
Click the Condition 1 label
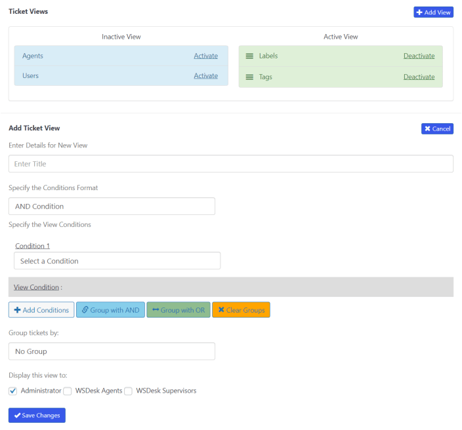point(32,246)
